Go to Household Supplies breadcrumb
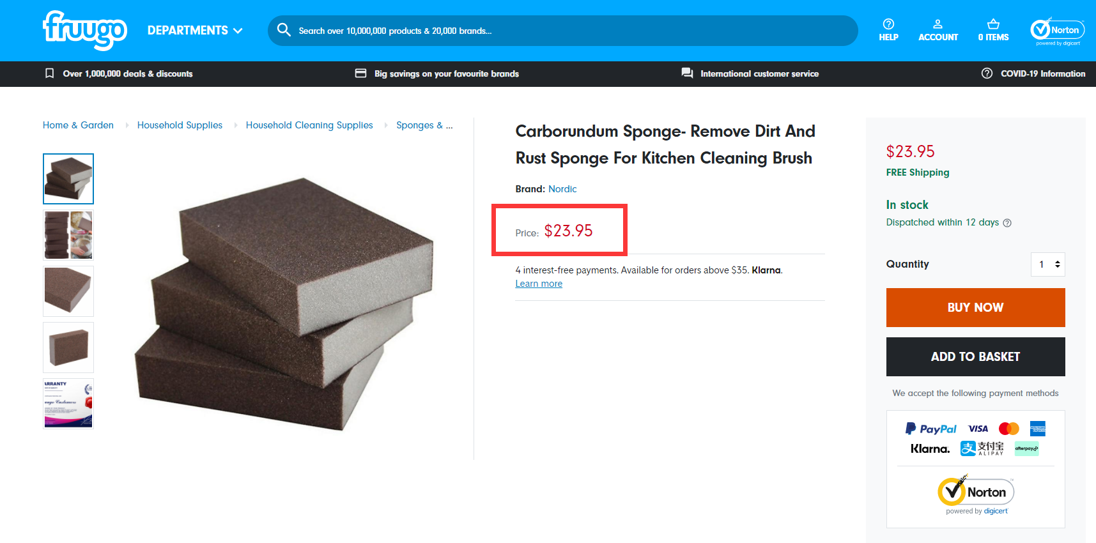The image size is (1096, 543). point(180,125)
